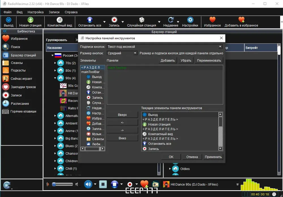Collapse the Россия tree node
Image resolution: width=283 pixels, height=197 pixels.
click(52, 55)
